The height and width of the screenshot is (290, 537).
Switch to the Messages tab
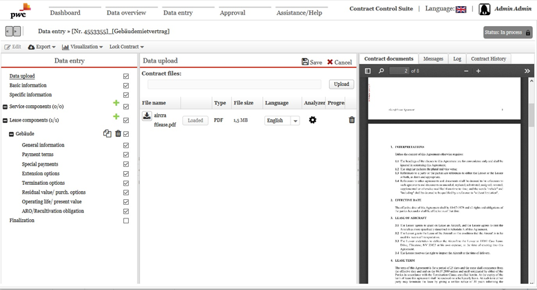(433, 59)
